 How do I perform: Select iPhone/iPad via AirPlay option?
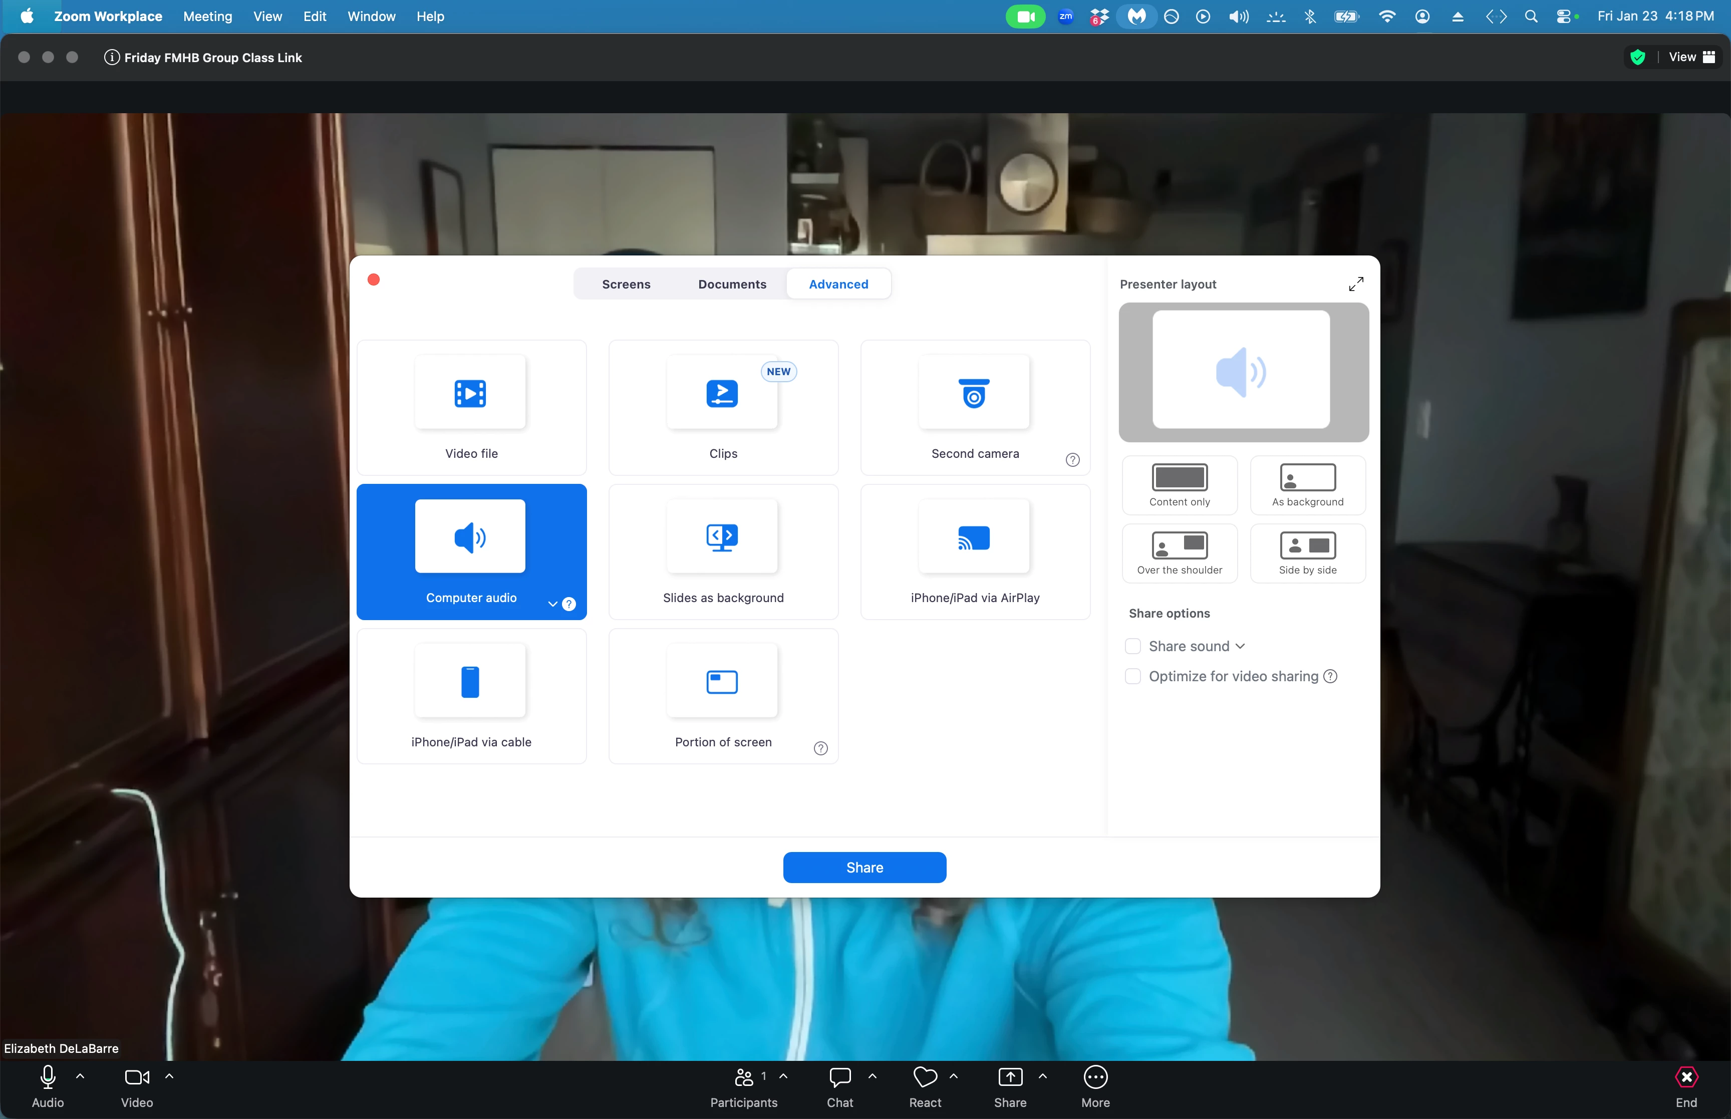[974, 551]
